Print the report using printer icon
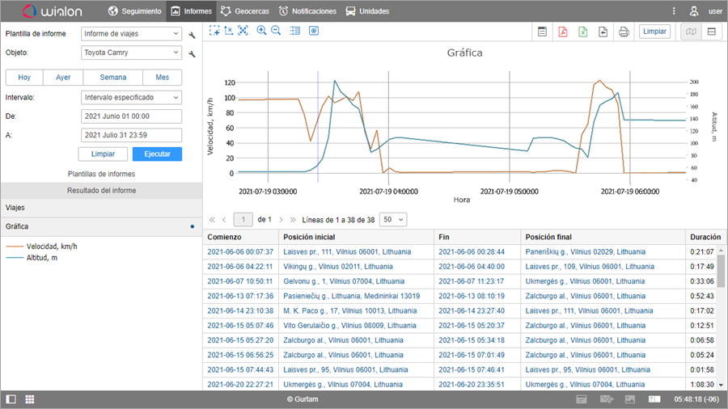The height and width of the screenshot is (409, 728). tap(624, 32)
